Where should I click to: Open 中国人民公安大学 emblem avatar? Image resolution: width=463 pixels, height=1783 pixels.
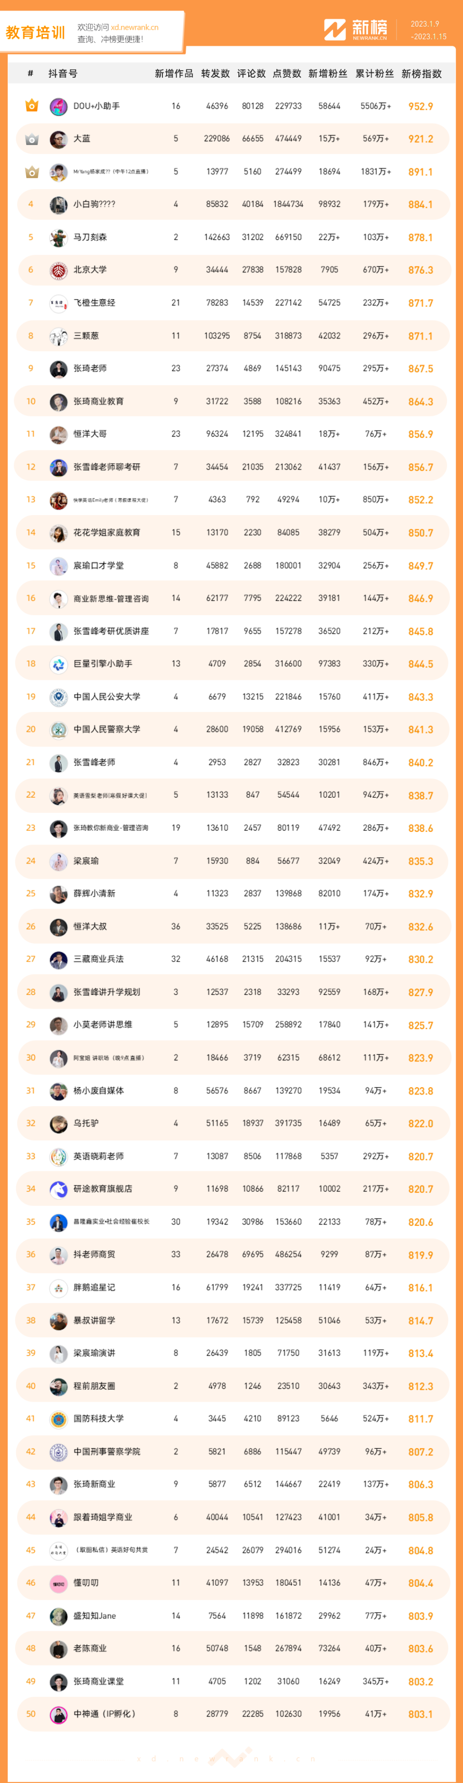point(58,696)
